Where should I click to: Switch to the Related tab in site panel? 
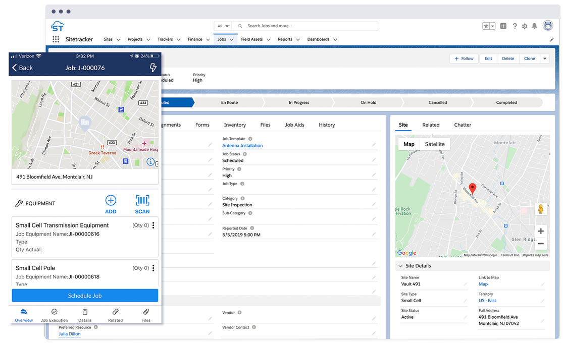(431, 125)
